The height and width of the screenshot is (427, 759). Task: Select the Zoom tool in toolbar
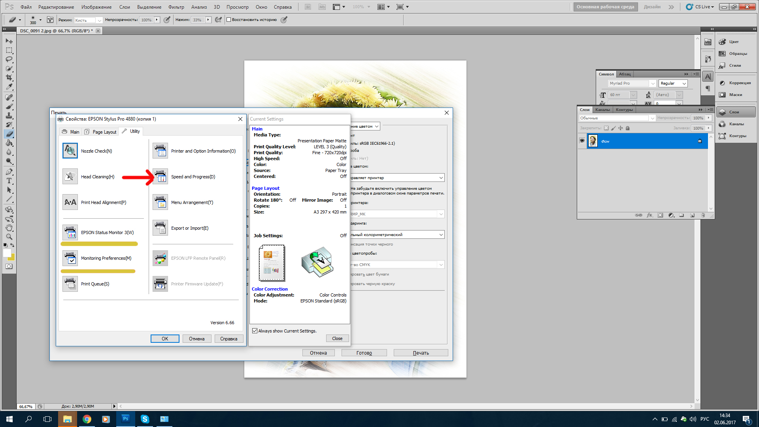[9, 237]
